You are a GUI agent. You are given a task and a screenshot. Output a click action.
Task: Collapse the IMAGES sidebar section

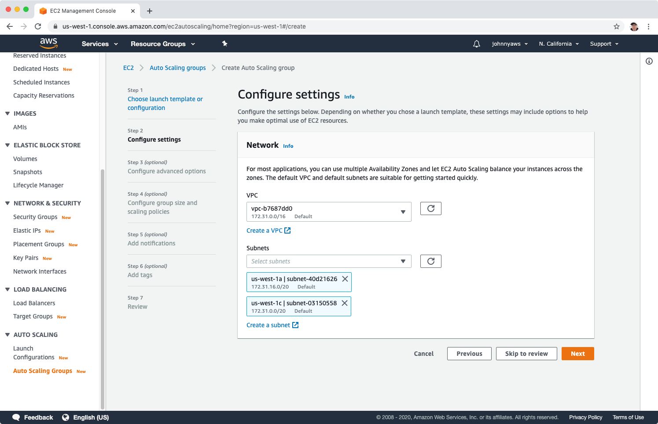coord(7,113)
